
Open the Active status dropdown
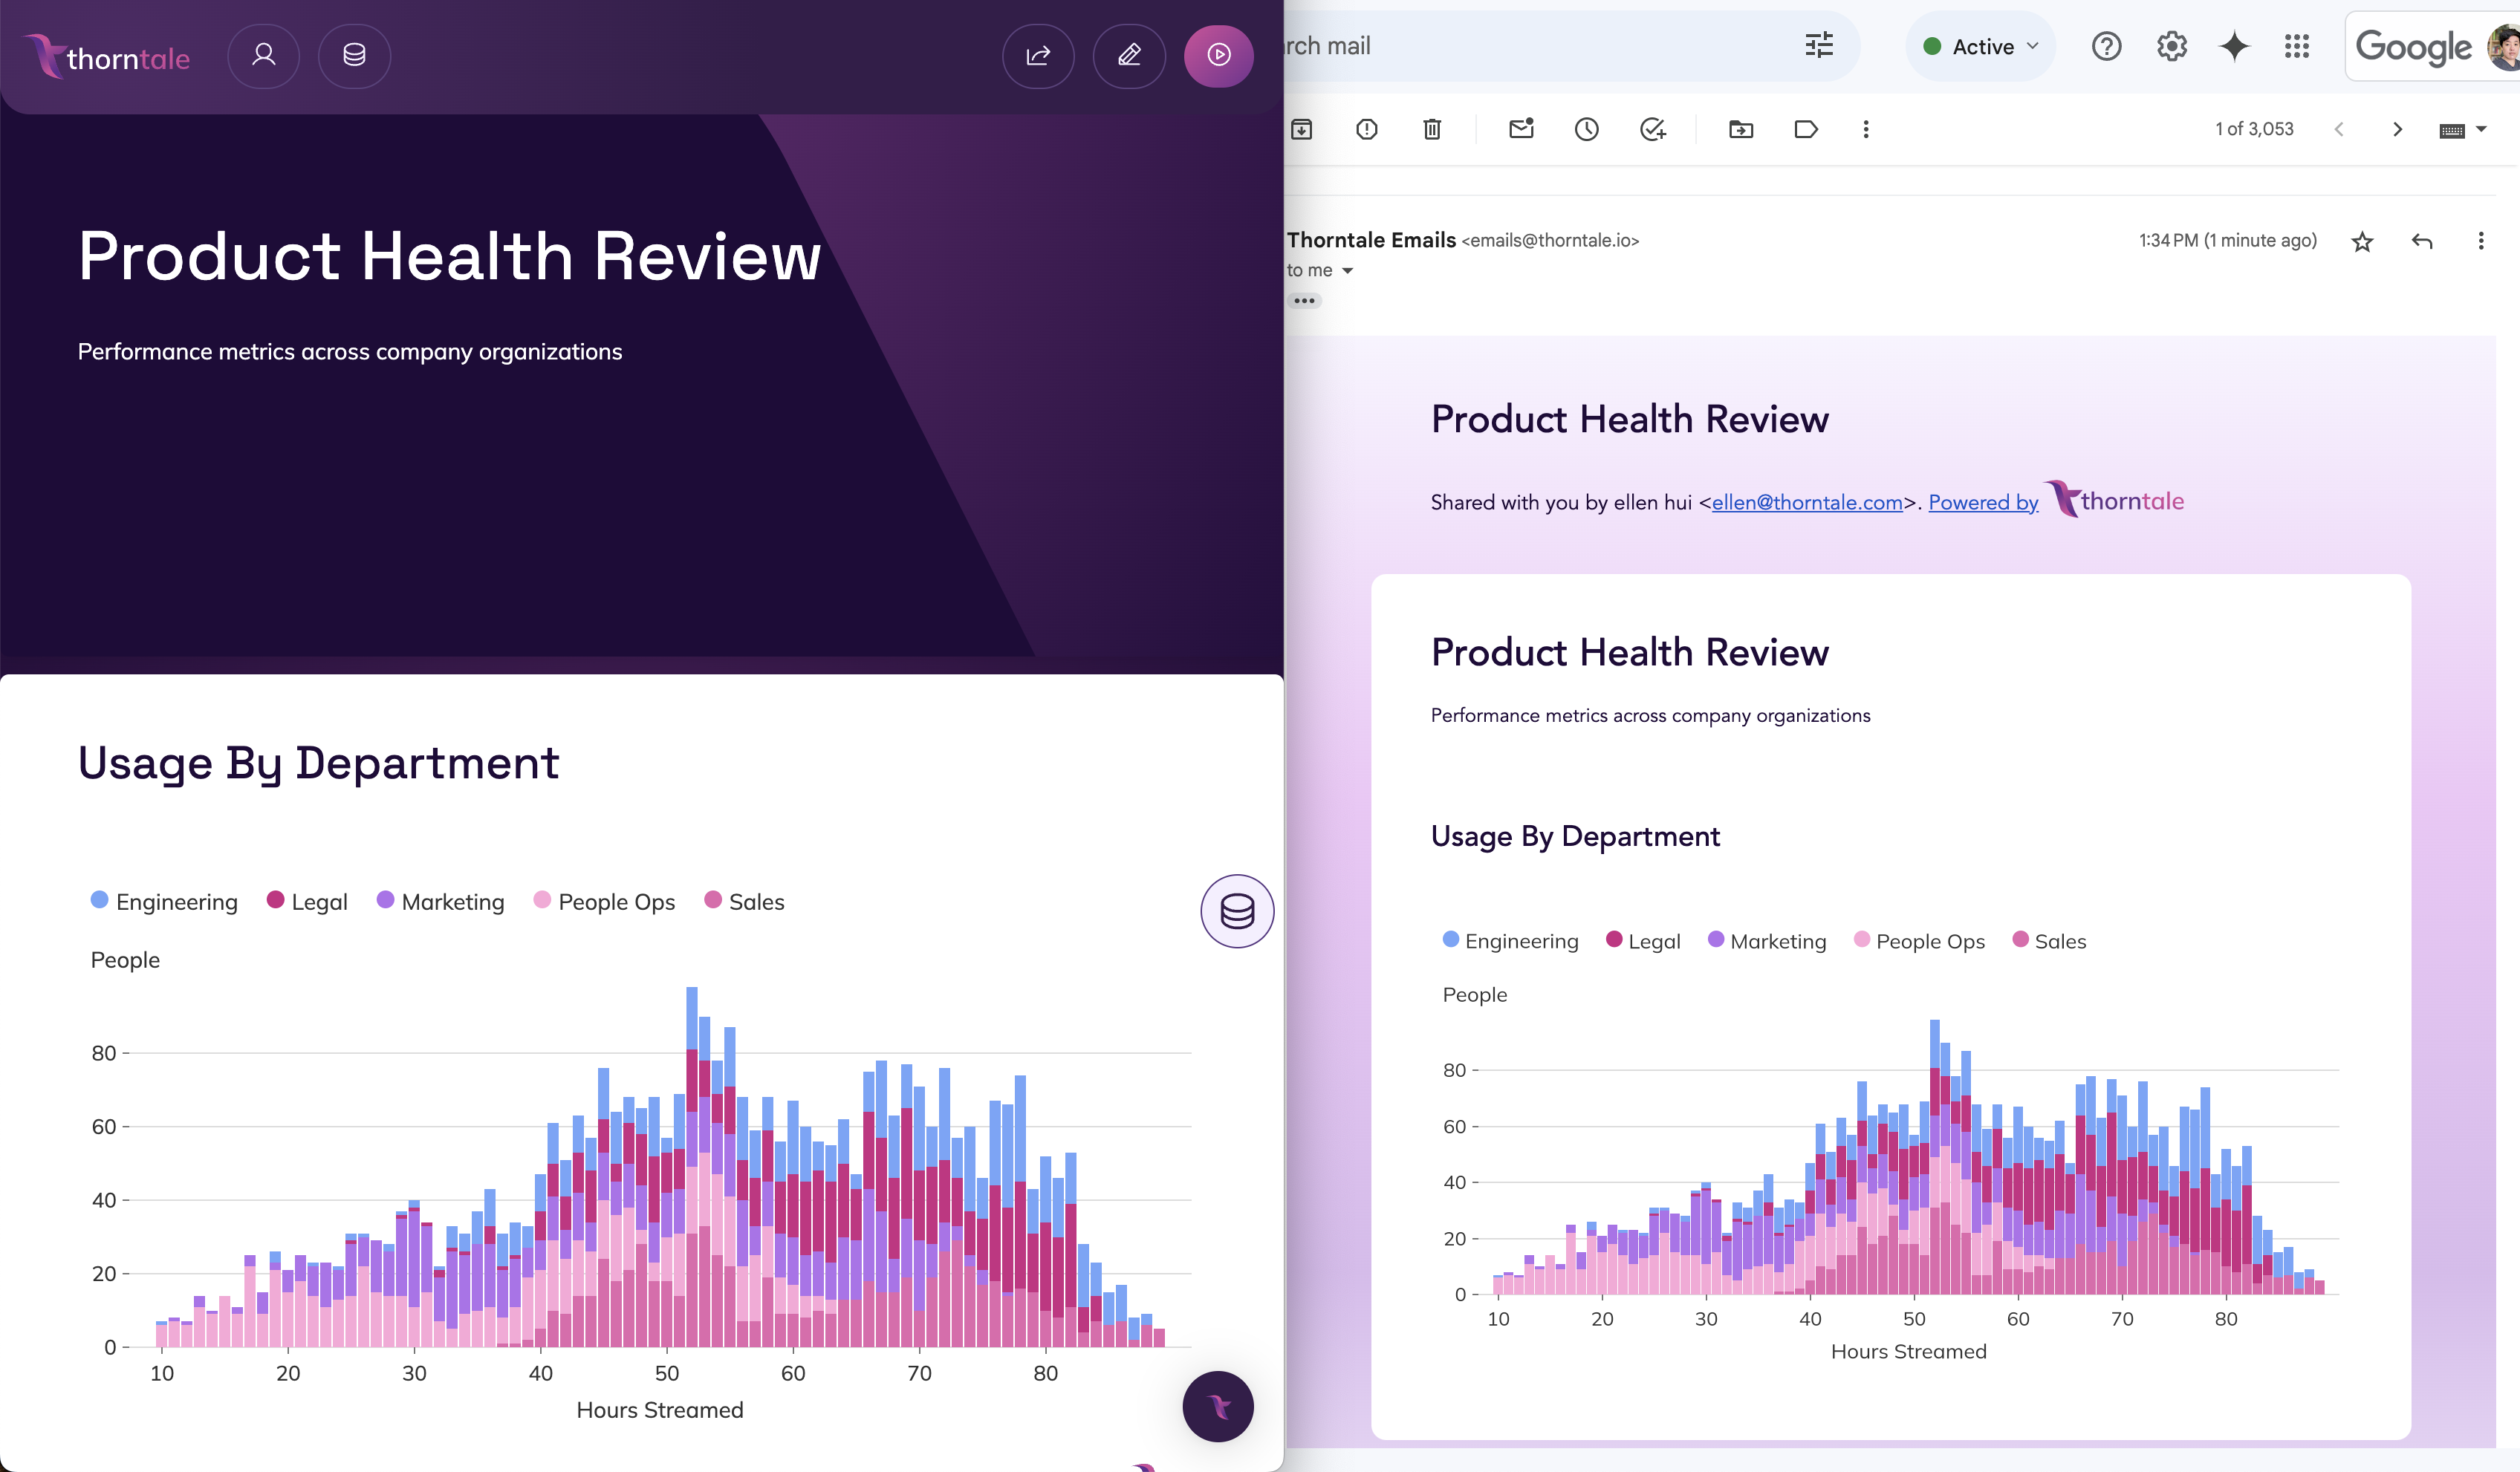pyautogui.click(x=1982, y=46)
